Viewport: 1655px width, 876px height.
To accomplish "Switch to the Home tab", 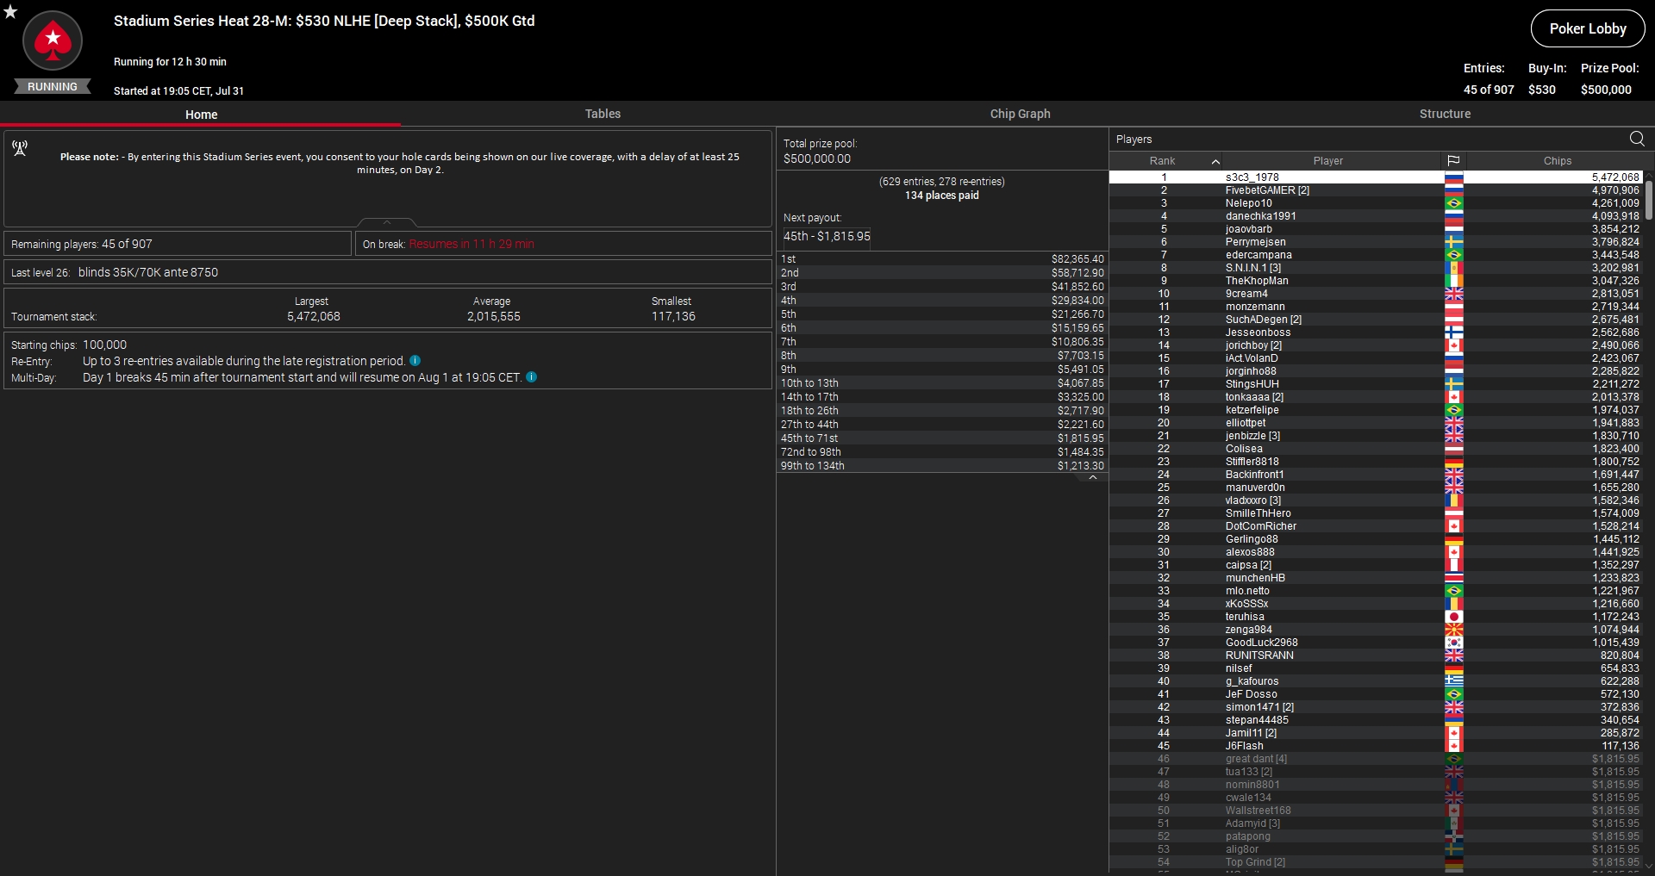I will (201, 115).
